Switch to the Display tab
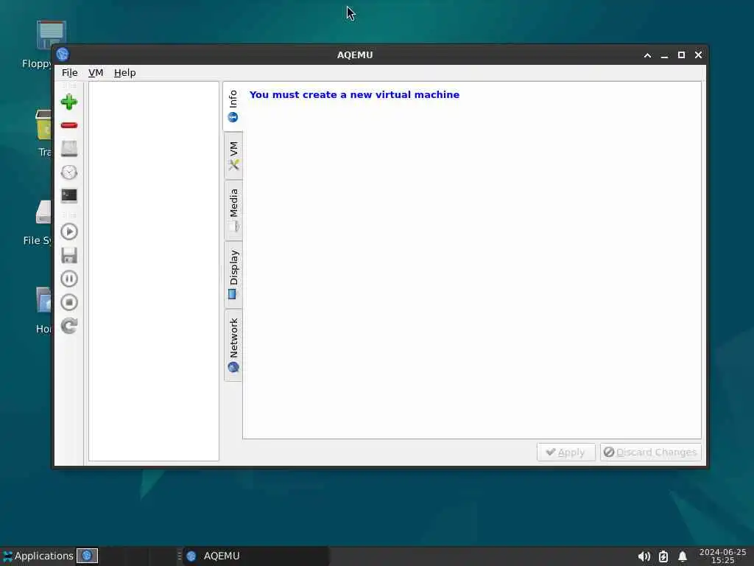The width and height of the screenshot is (754, 566). click(233, 274)
